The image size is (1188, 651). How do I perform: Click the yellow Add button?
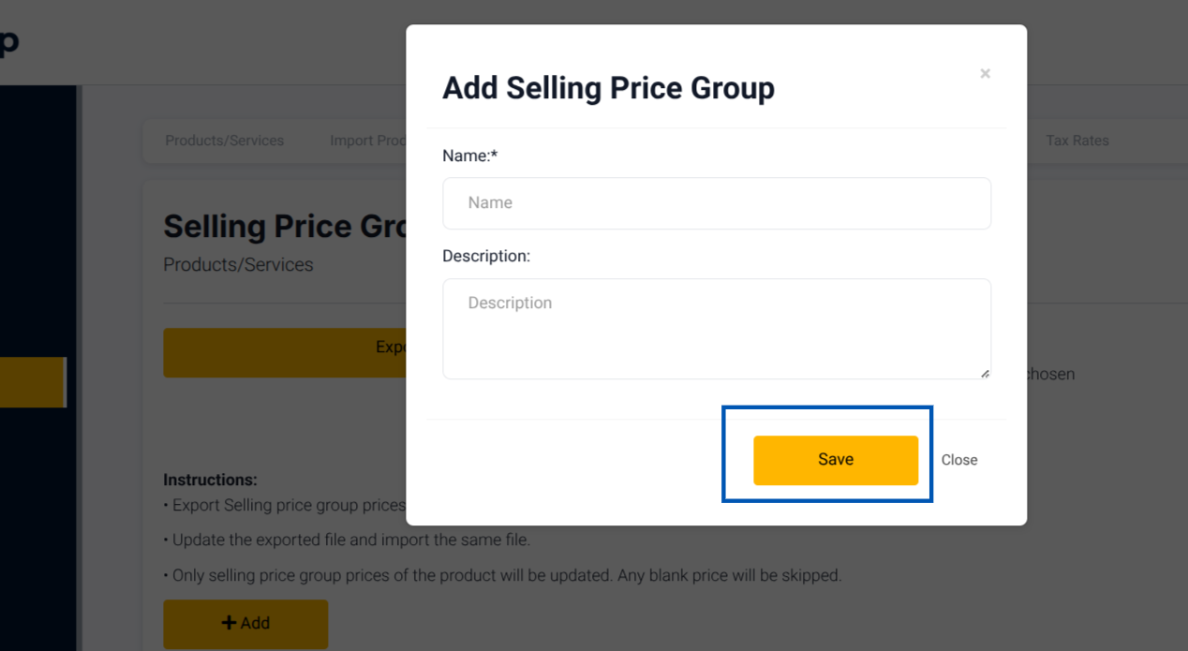pyautogui.click(x=245, y=624)
